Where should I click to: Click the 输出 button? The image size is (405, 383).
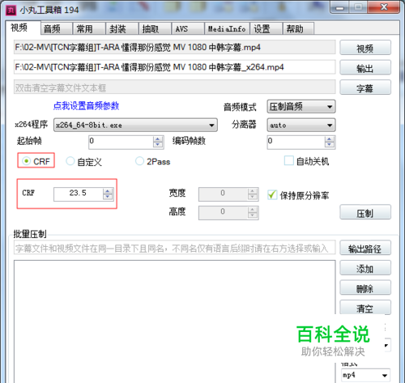pyautogui.click(x=365, y=67)
